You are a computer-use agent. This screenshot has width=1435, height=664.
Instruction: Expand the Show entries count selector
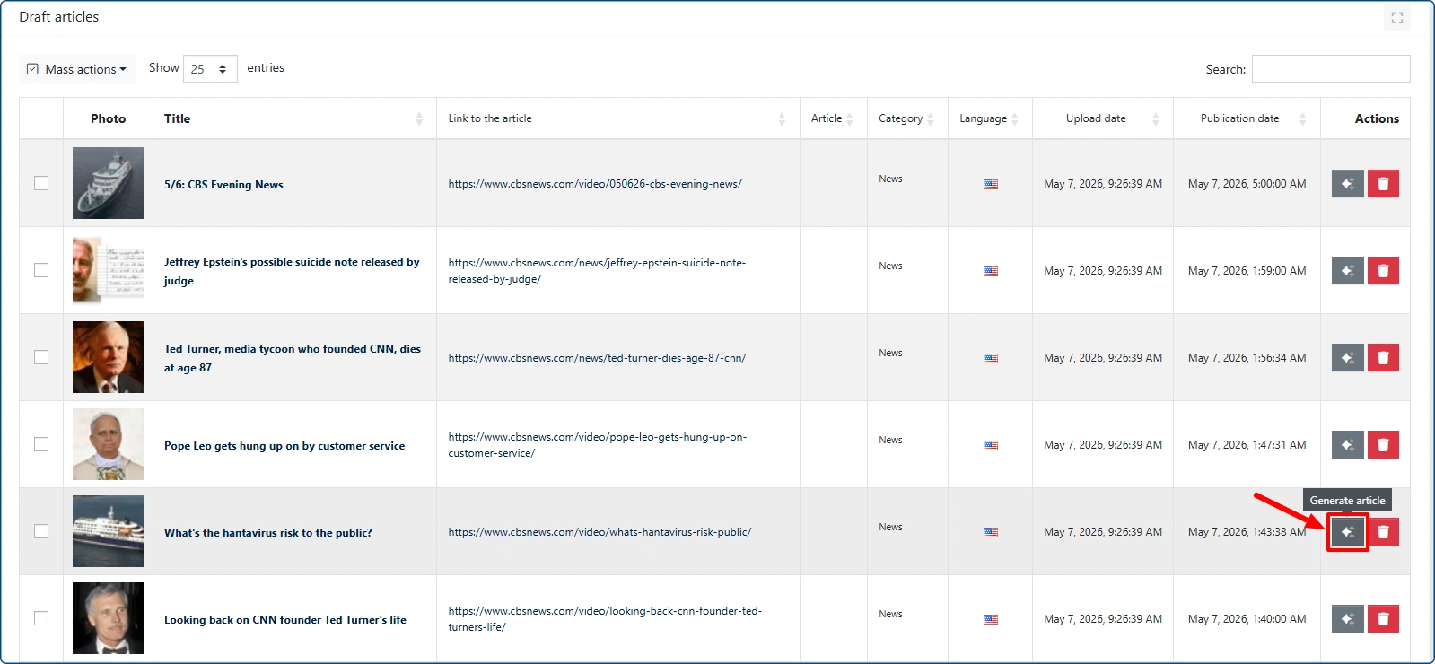(x=210, y=68)
